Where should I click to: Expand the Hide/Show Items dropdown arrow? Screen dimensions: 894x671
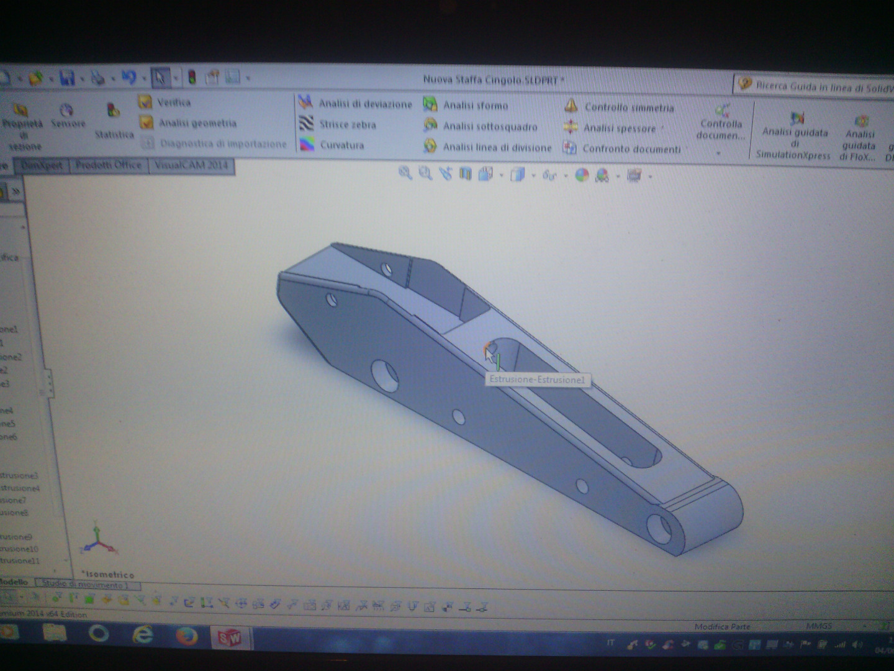pos(565,176)
